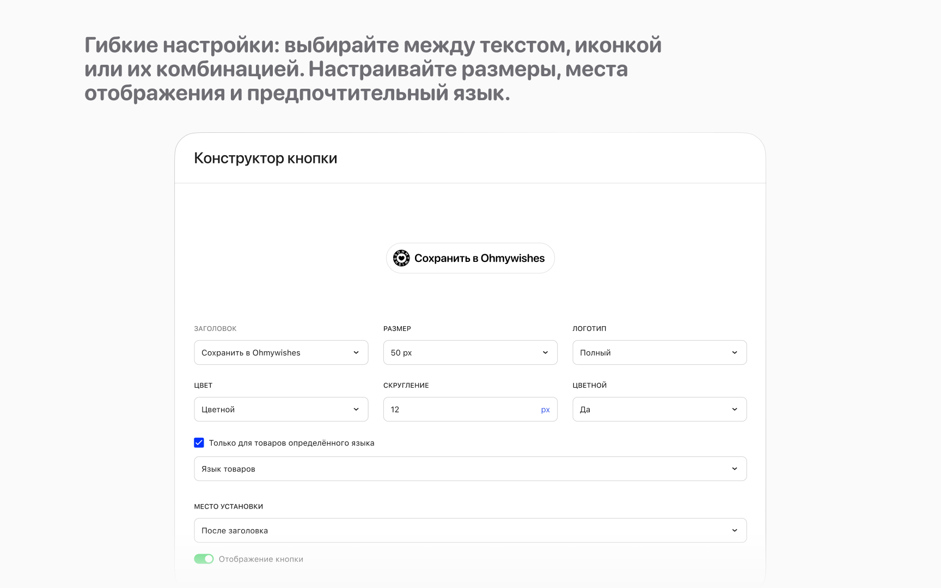
Task: Click the chevron on the Цветной dropdown
Action: (x=736, y=409)
